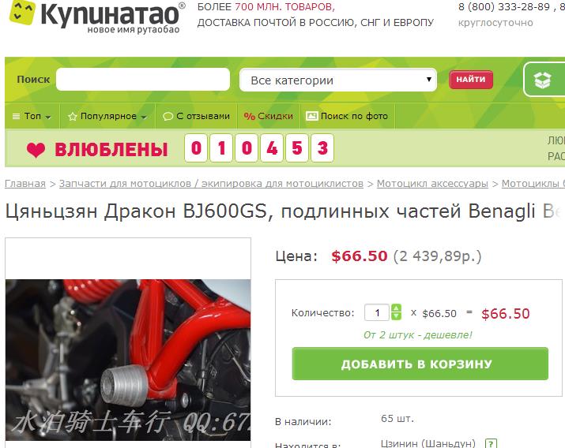Image resolution: width=565 pixels, height=448 pixels.
Task: Click the percent icon for Скидки
Action: click(x=250, y=116)
